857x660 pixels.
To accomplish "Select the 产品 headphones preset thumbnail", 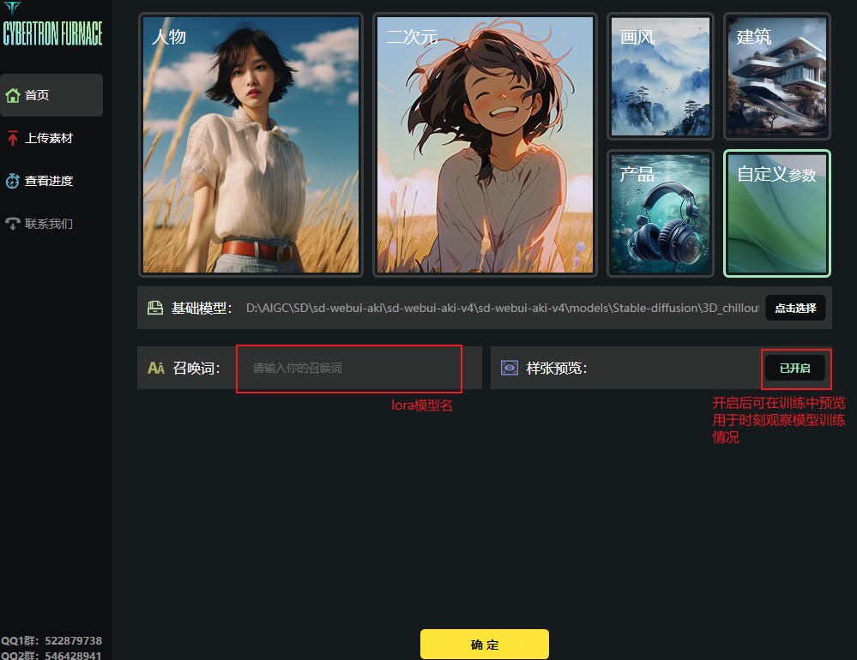I will (661, 214).
